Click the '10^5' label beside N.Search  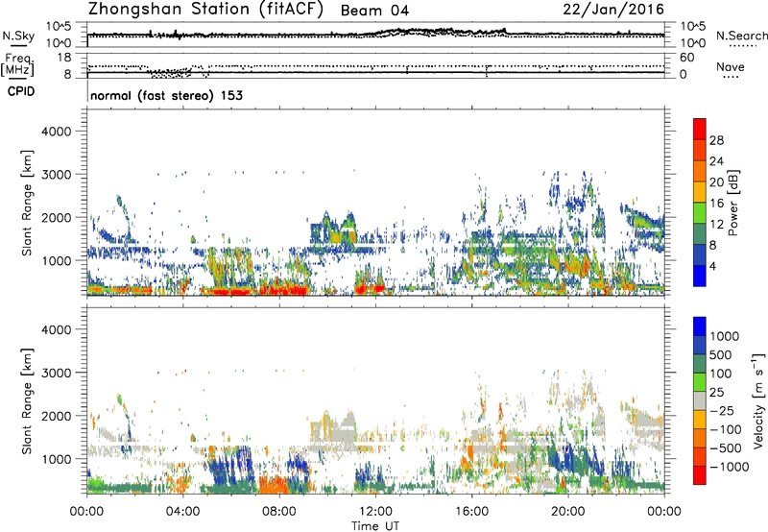pyautogui.click(x=692, y=26)
